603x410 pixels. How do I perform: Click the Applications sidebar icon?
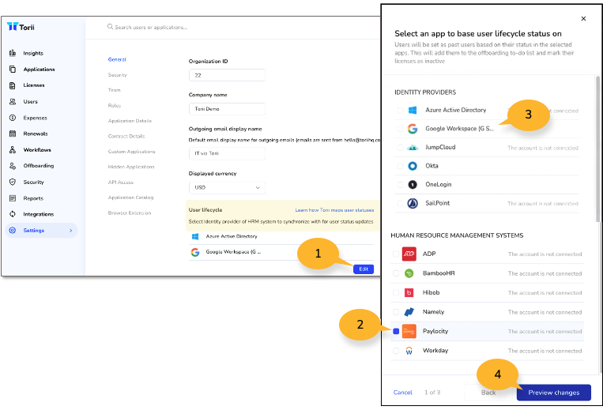[x=13, y=70]
